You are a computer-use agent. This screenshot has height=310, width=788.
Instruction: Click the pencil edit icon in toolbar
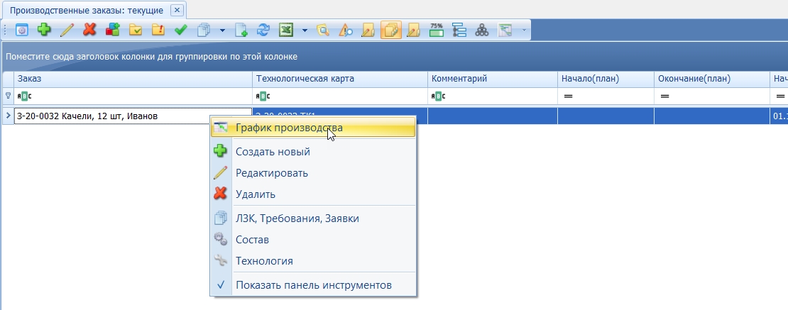(67, 30)
